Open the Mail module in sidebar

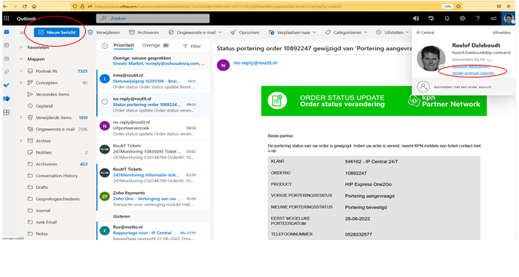coord(6,32)
